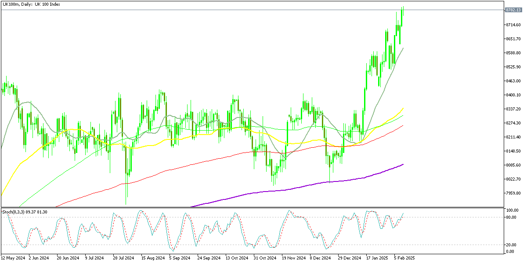Click the 7959.80 price axis label
The height and width of the screenshot is (263, 527).
(x=513, y=193)
